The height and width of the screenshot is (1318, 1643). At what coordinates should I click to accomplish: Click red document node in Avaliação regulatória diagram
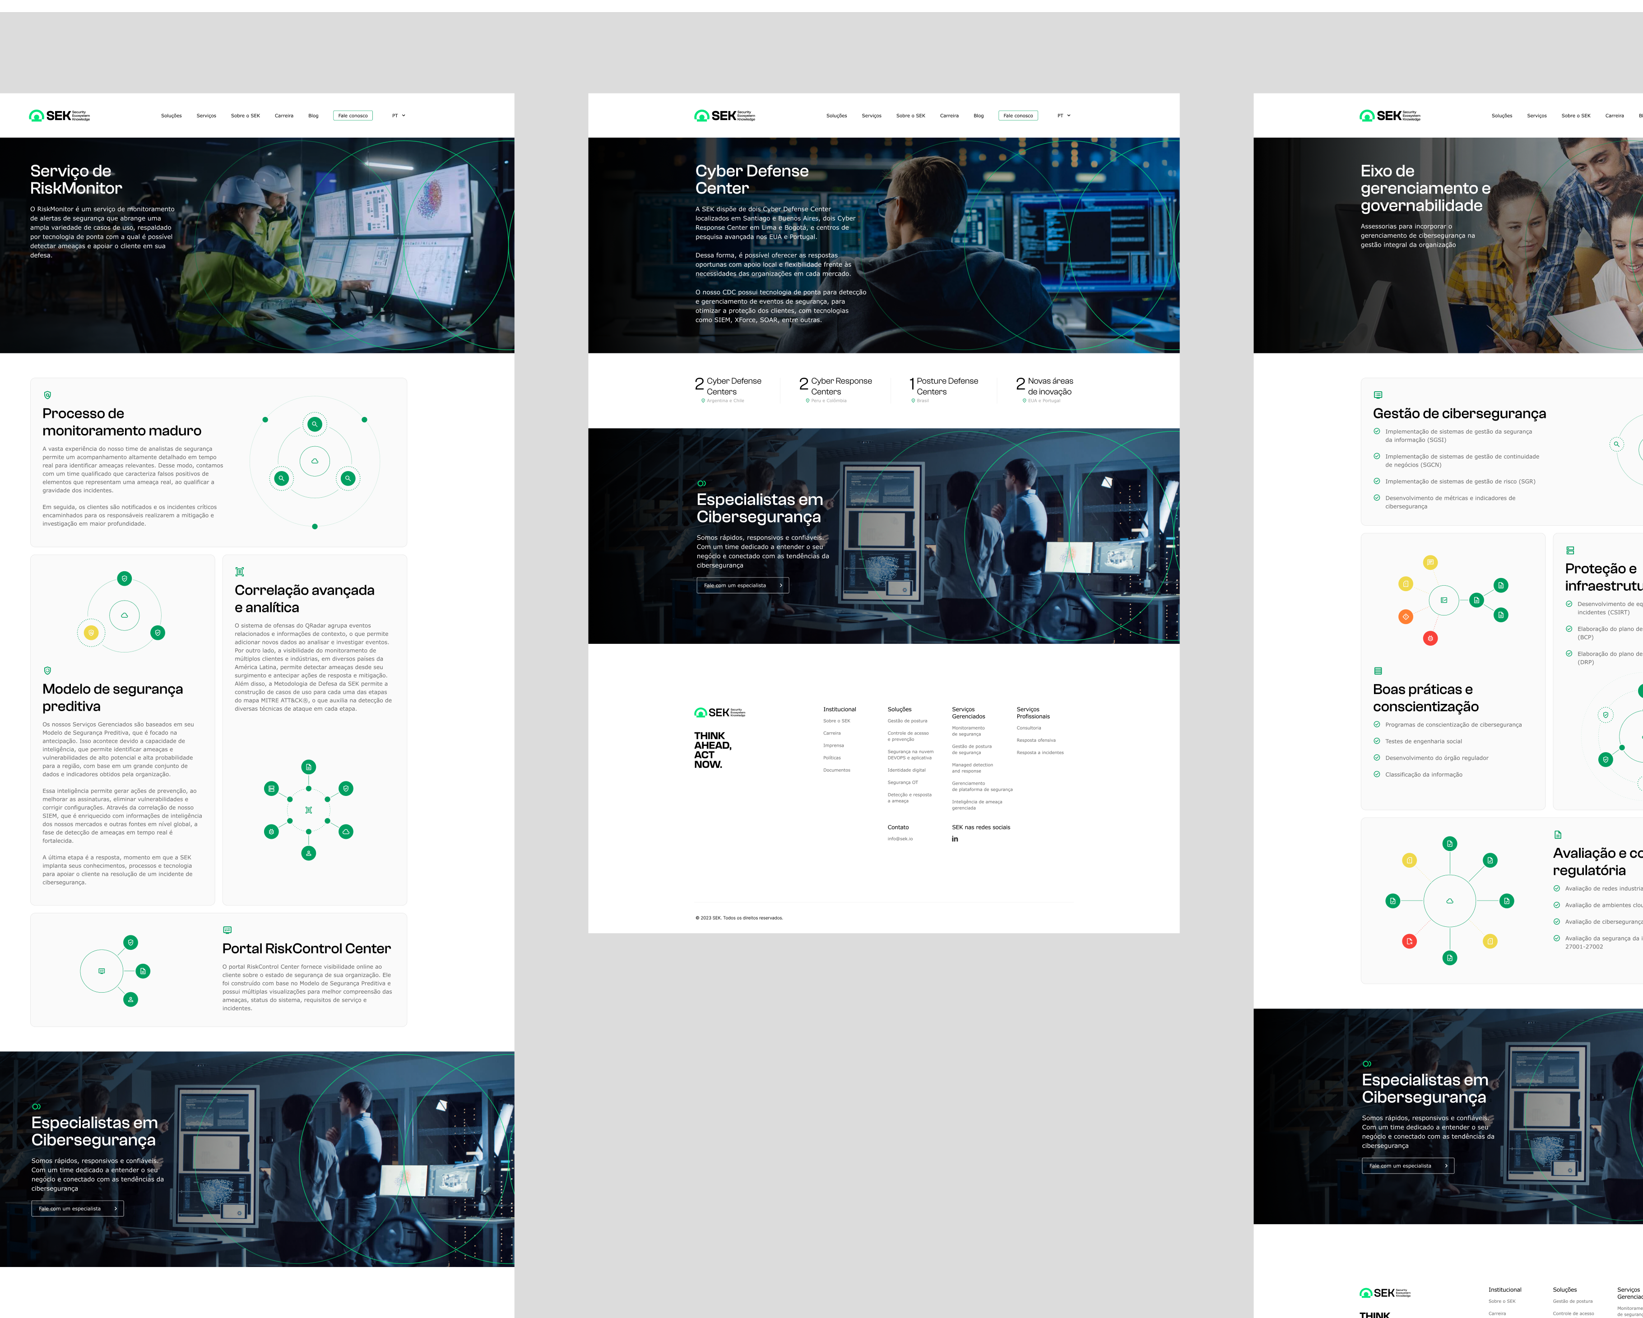1409,942
